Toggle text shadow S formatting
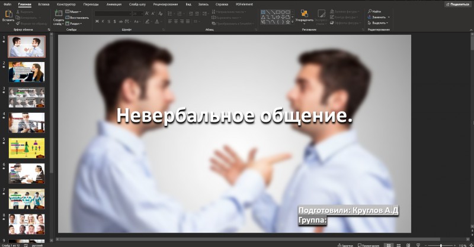The image size is (474, 247). 114,21
